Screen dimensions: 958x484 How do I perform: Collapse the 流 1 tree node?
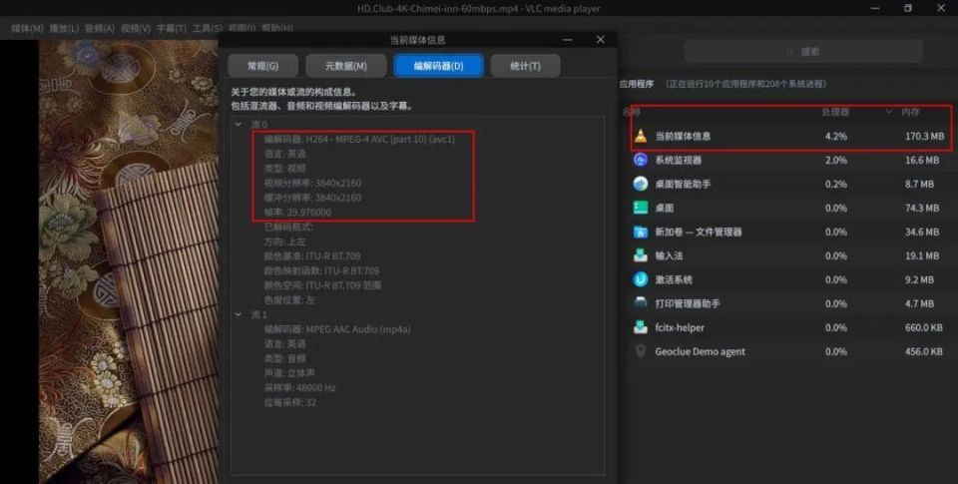[239, 314]
